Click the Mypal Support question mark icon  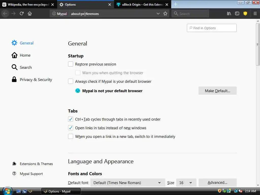pyautogui.click(x=14, y=174)
